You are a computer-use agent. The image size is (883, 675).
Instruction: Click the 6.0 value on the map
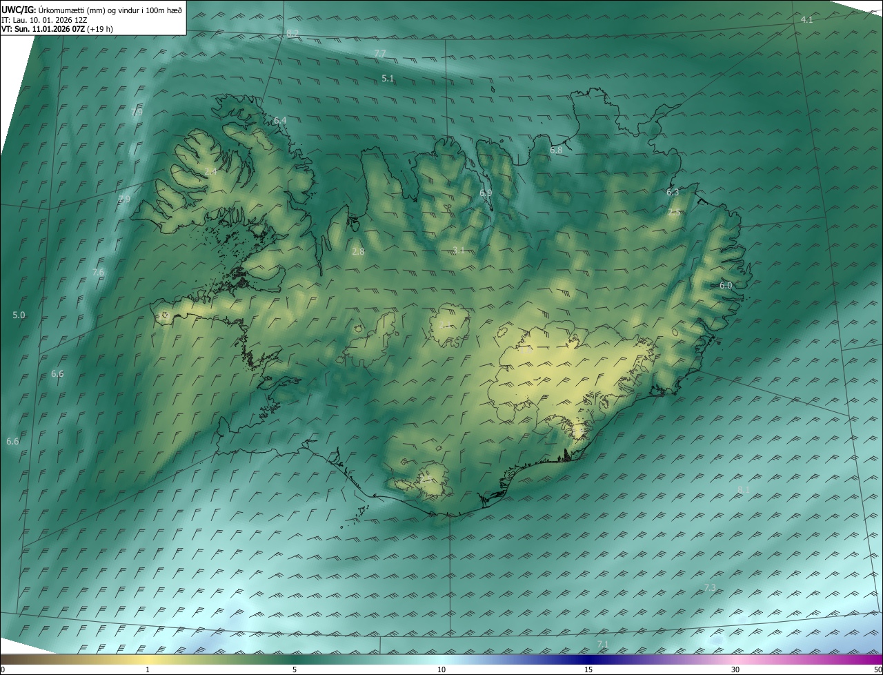pyautogui.click(x=726, y=285)
